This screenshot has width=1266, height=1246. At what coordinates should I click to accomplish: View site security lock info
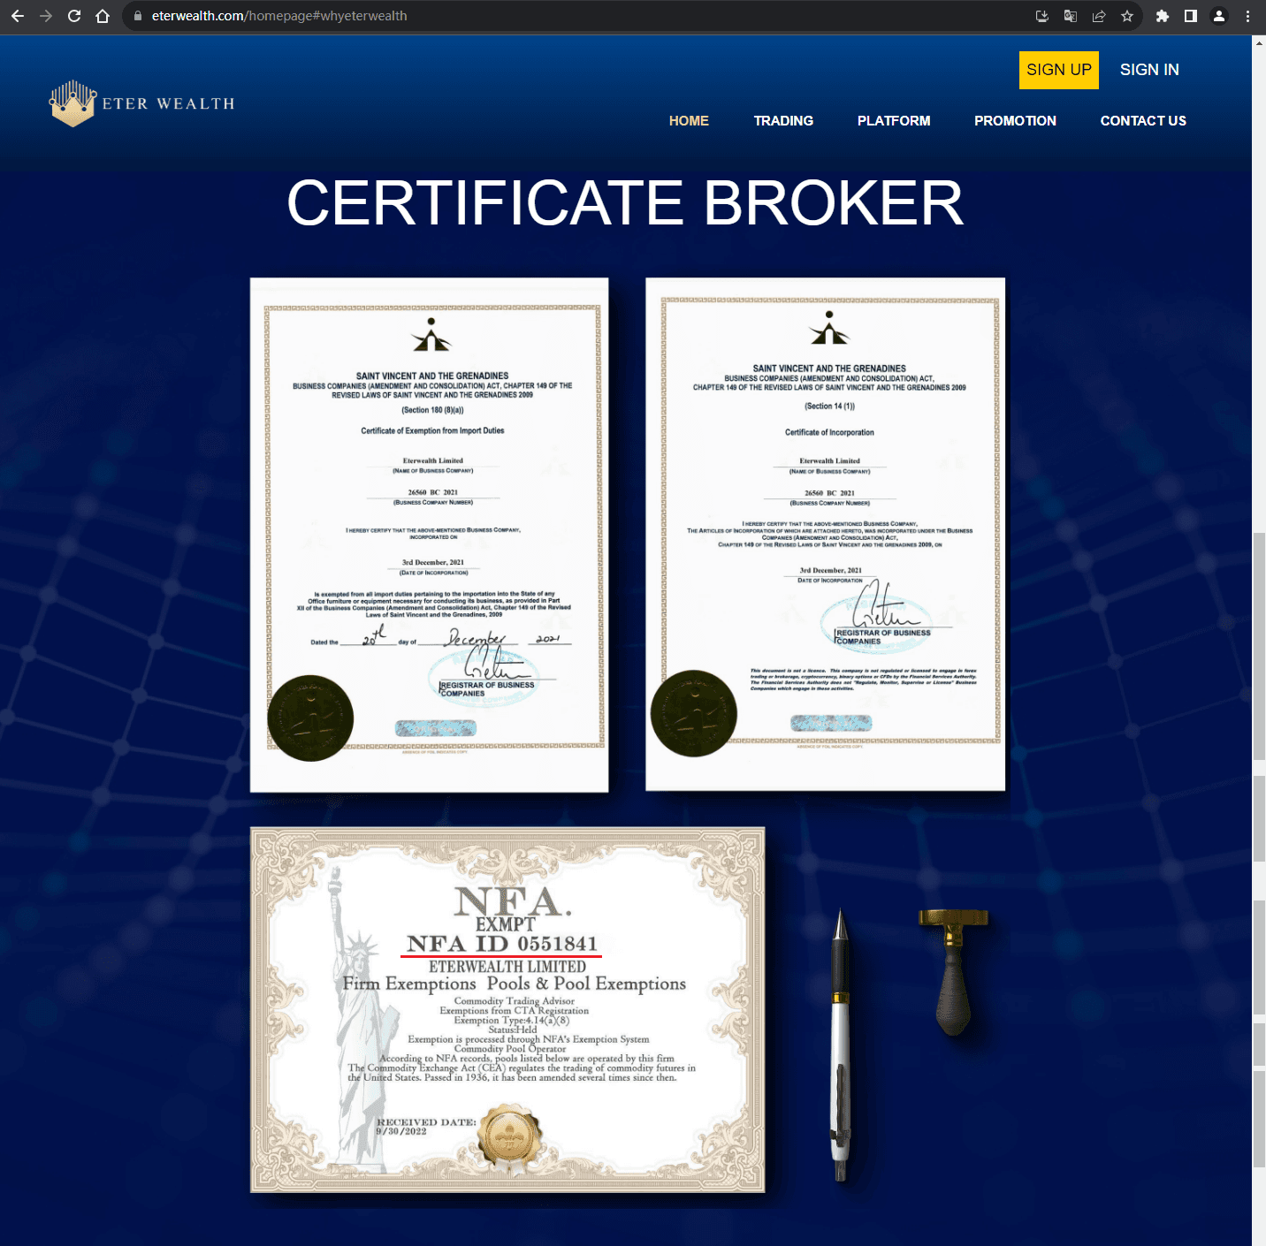(x=138, y=16)
